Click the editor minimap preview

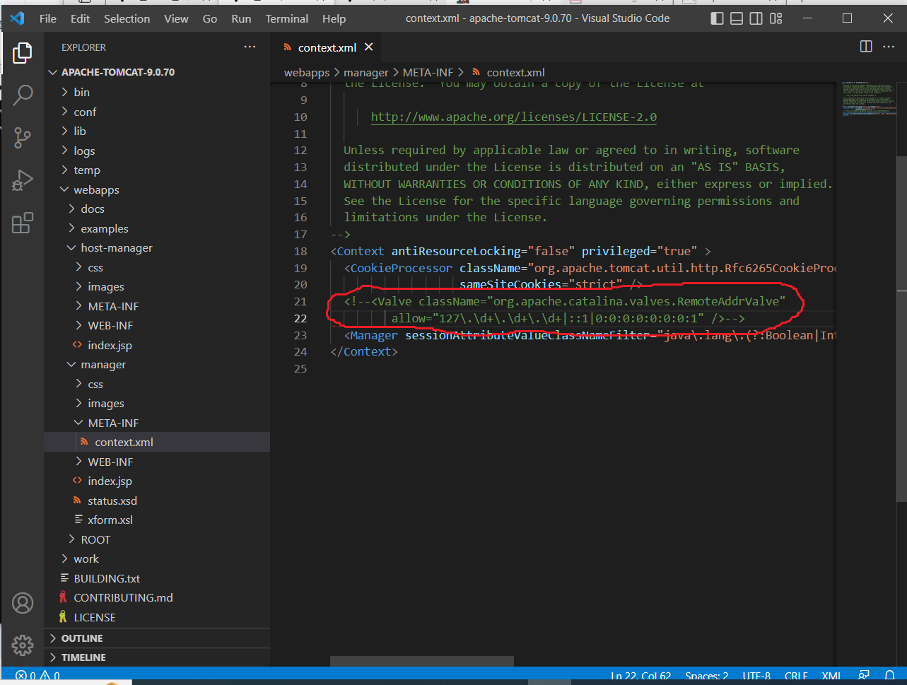(x=869, y=98)
